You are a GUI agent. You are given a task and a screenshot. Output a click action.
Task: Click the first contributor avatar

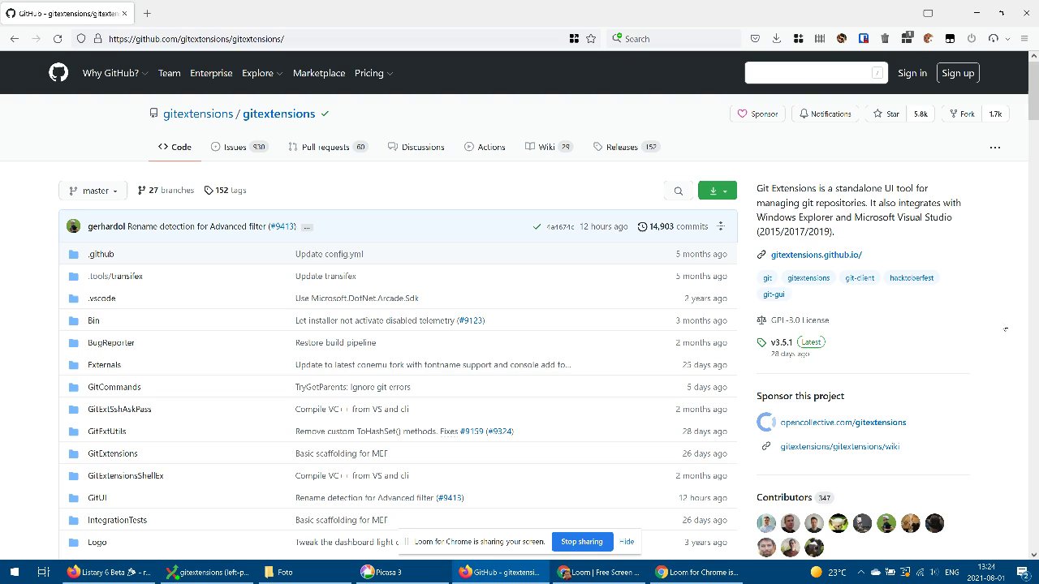[766, 523]
